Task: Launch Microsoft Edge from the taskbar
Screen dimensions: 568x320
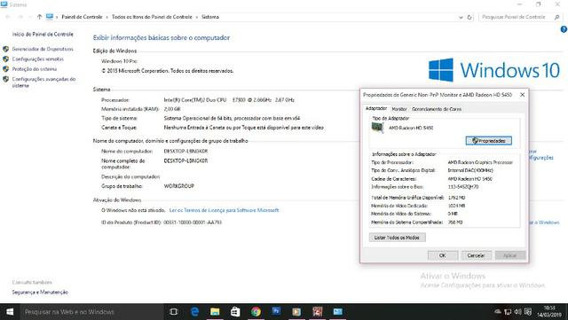Action: pos(194,312)
